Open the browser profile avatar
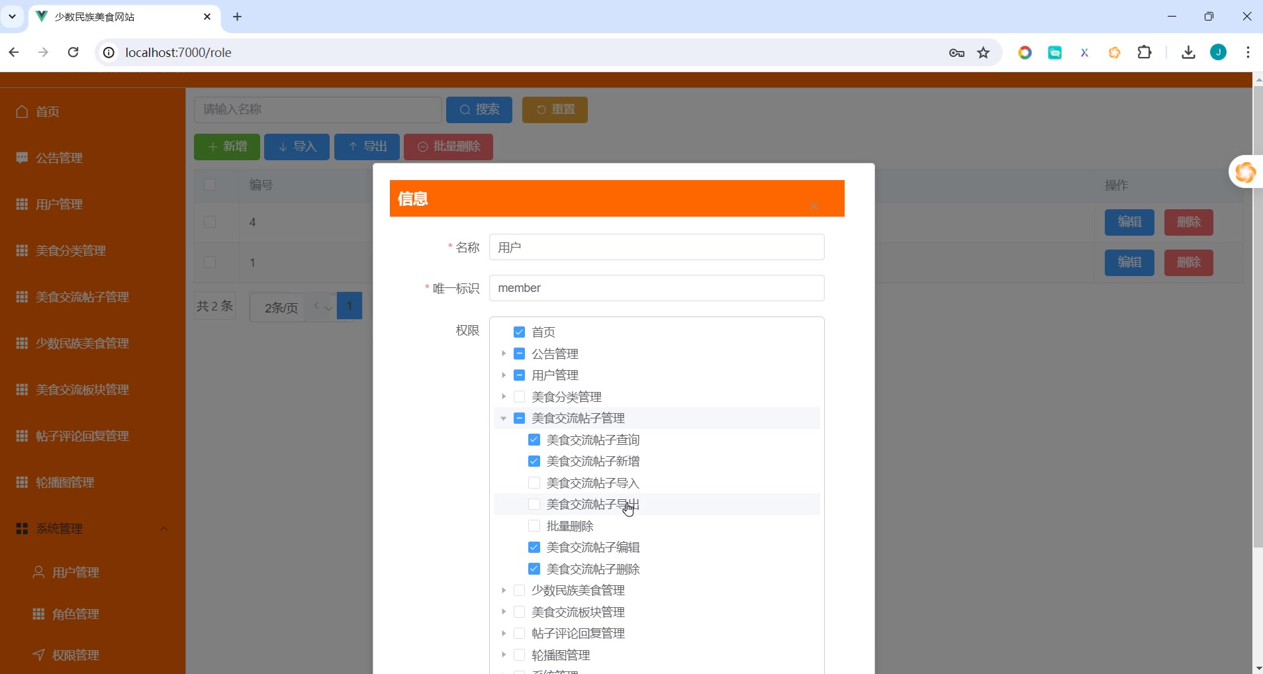1263x674 pixels. [1219, 52]
